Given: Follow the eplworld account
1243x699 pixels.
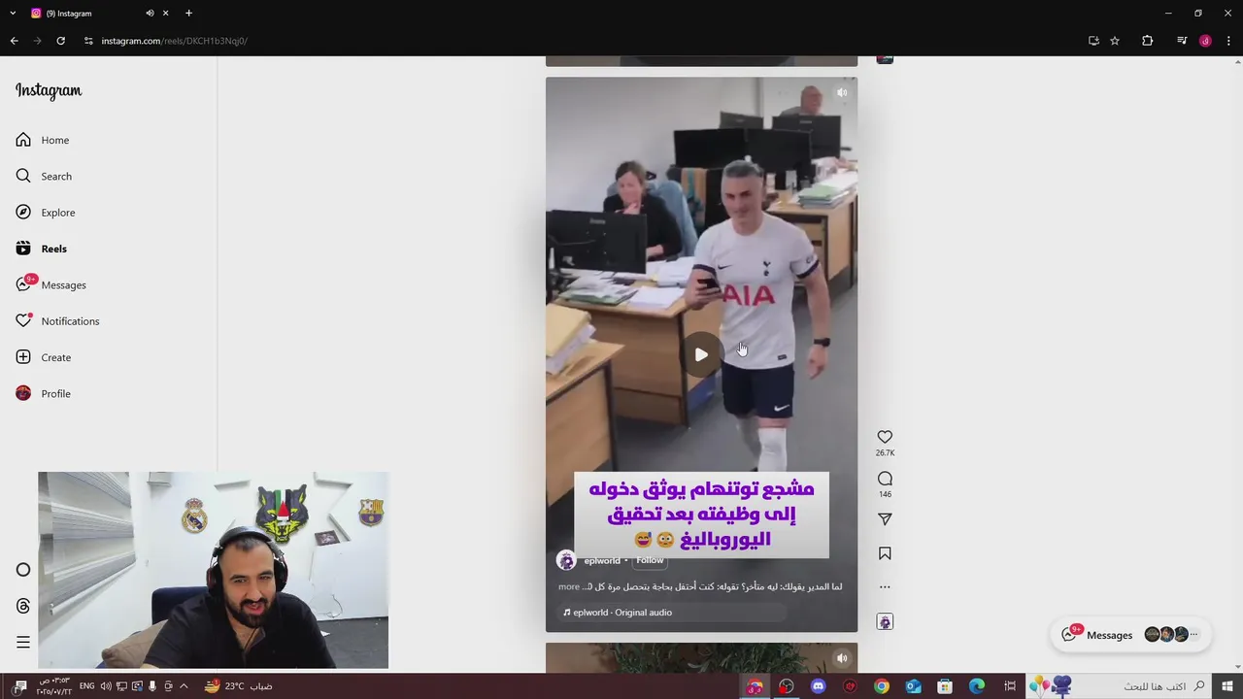Looking at the screenshot, I should click(650, 560).
